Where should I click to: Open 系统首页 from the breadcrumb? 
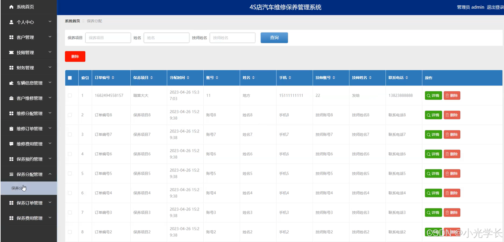point(72,21)
